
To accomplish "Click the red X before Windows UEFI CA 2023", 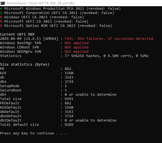I will tap(1, 17).
